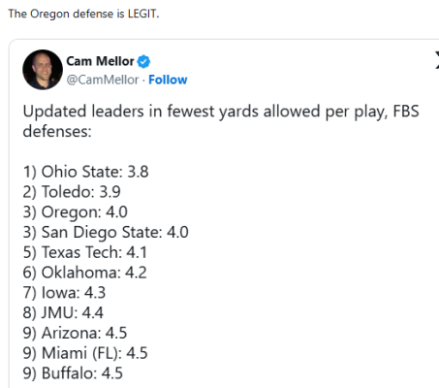
Task: Click the "The Oregon defense is LEGIT." text
Action: [x=83, y=14]
